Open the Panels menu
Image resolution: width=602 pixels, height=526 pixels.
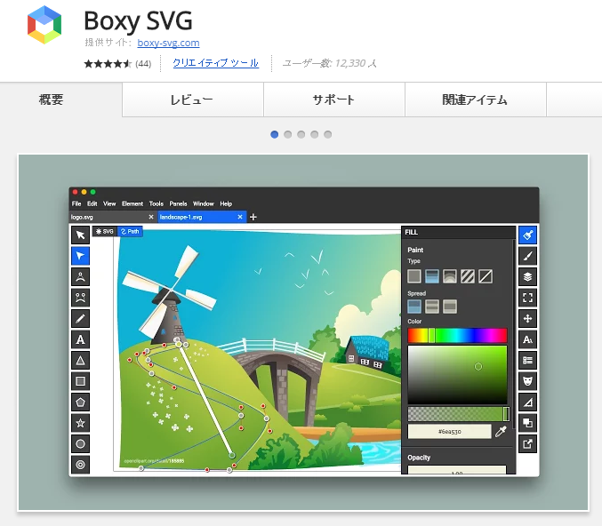(178, 203)
